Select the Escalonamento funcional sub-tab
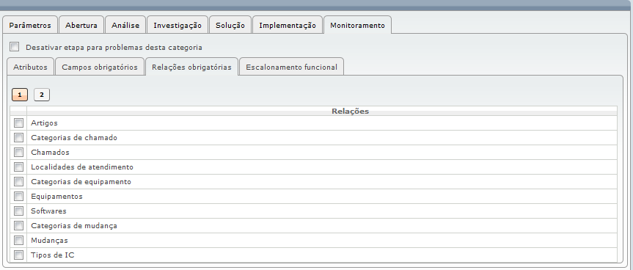 click(291, 67)
